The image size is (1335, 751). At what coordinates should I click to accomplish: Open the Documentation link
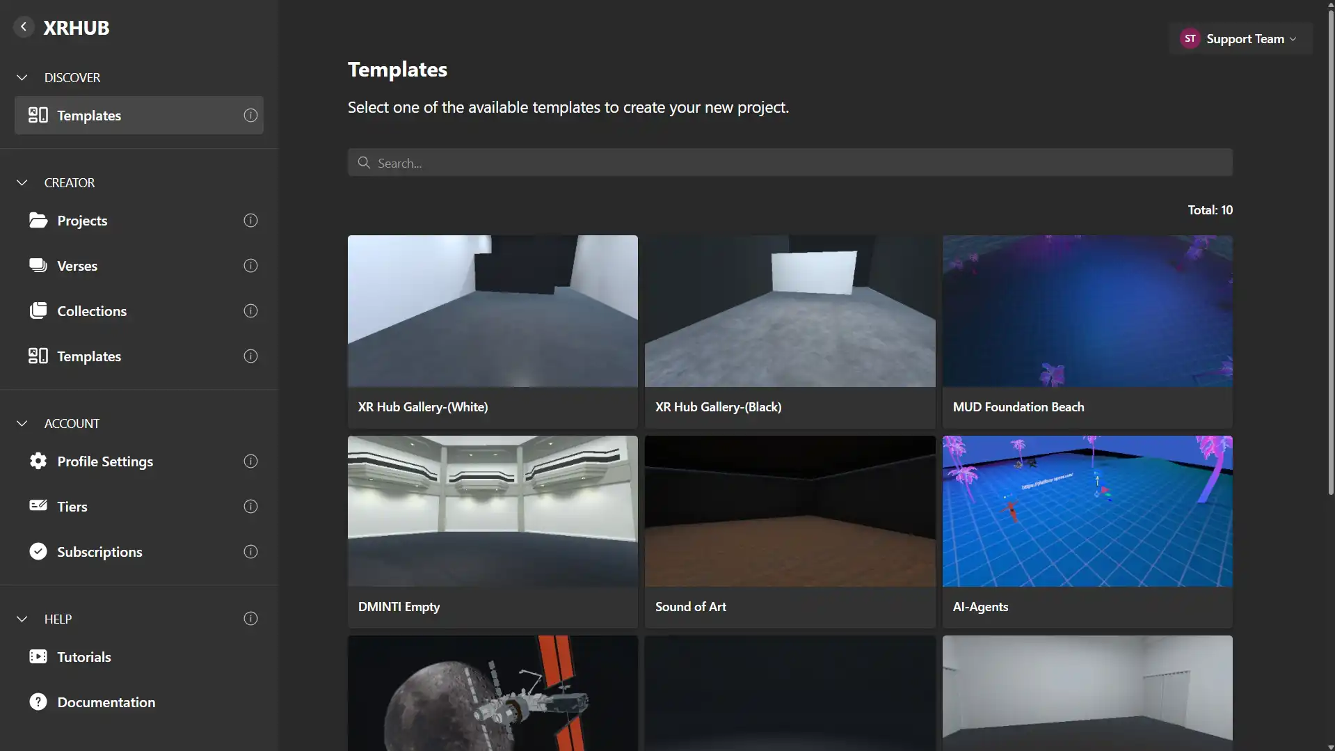tap(139, 702)
